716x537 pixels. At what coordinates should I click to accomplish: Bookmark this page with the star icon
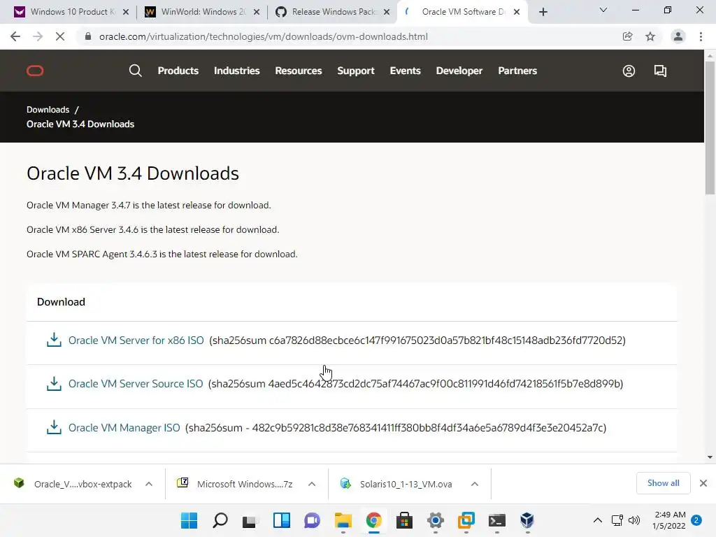pos(650,36)
